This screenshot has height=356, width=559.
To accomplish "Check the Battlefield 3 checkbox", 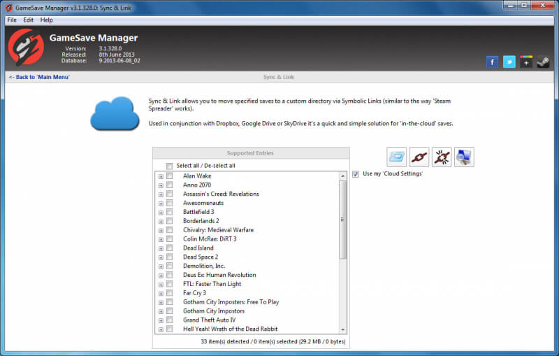I will point(170,212).
